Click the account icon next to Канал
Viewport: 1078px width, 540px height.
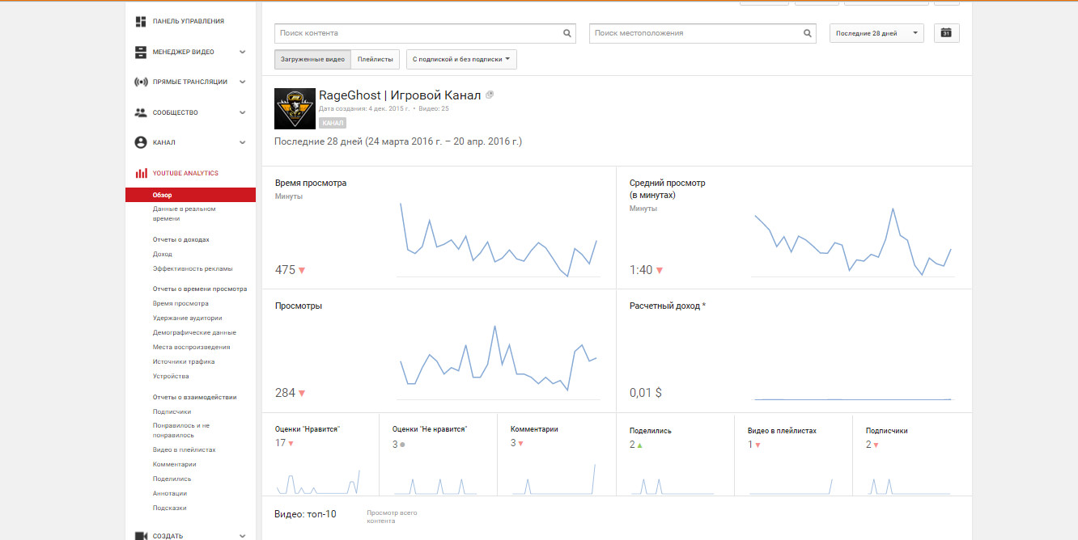point(141,142)
